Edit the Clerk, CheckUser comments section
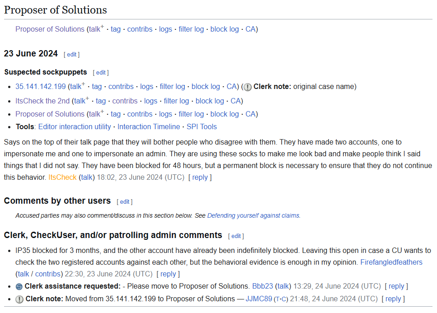Viewport: 437px width, 313px height. point(236,236)
